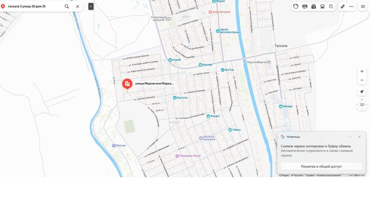Open Русский language selector
This screenshot has height=199, width=376.
point(297,175)
